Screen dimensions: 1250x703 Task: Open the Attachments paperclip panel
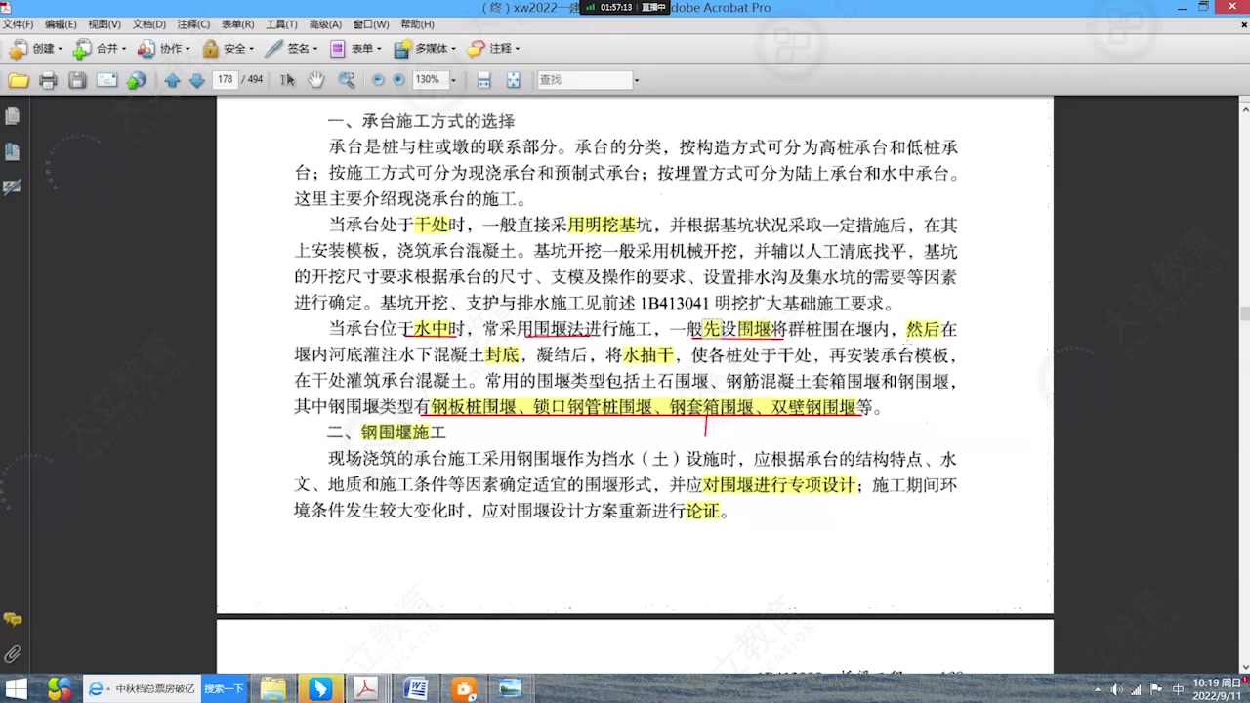pyautogui.click(x=13, y=654)
